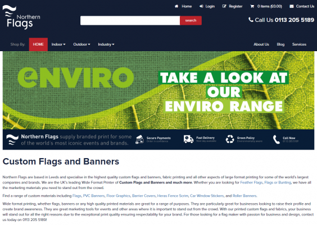Viewport: 317px width, 225px height.
Task: Click the Enviro range banner
Action: pyautogui.click(x=158, y=90)
